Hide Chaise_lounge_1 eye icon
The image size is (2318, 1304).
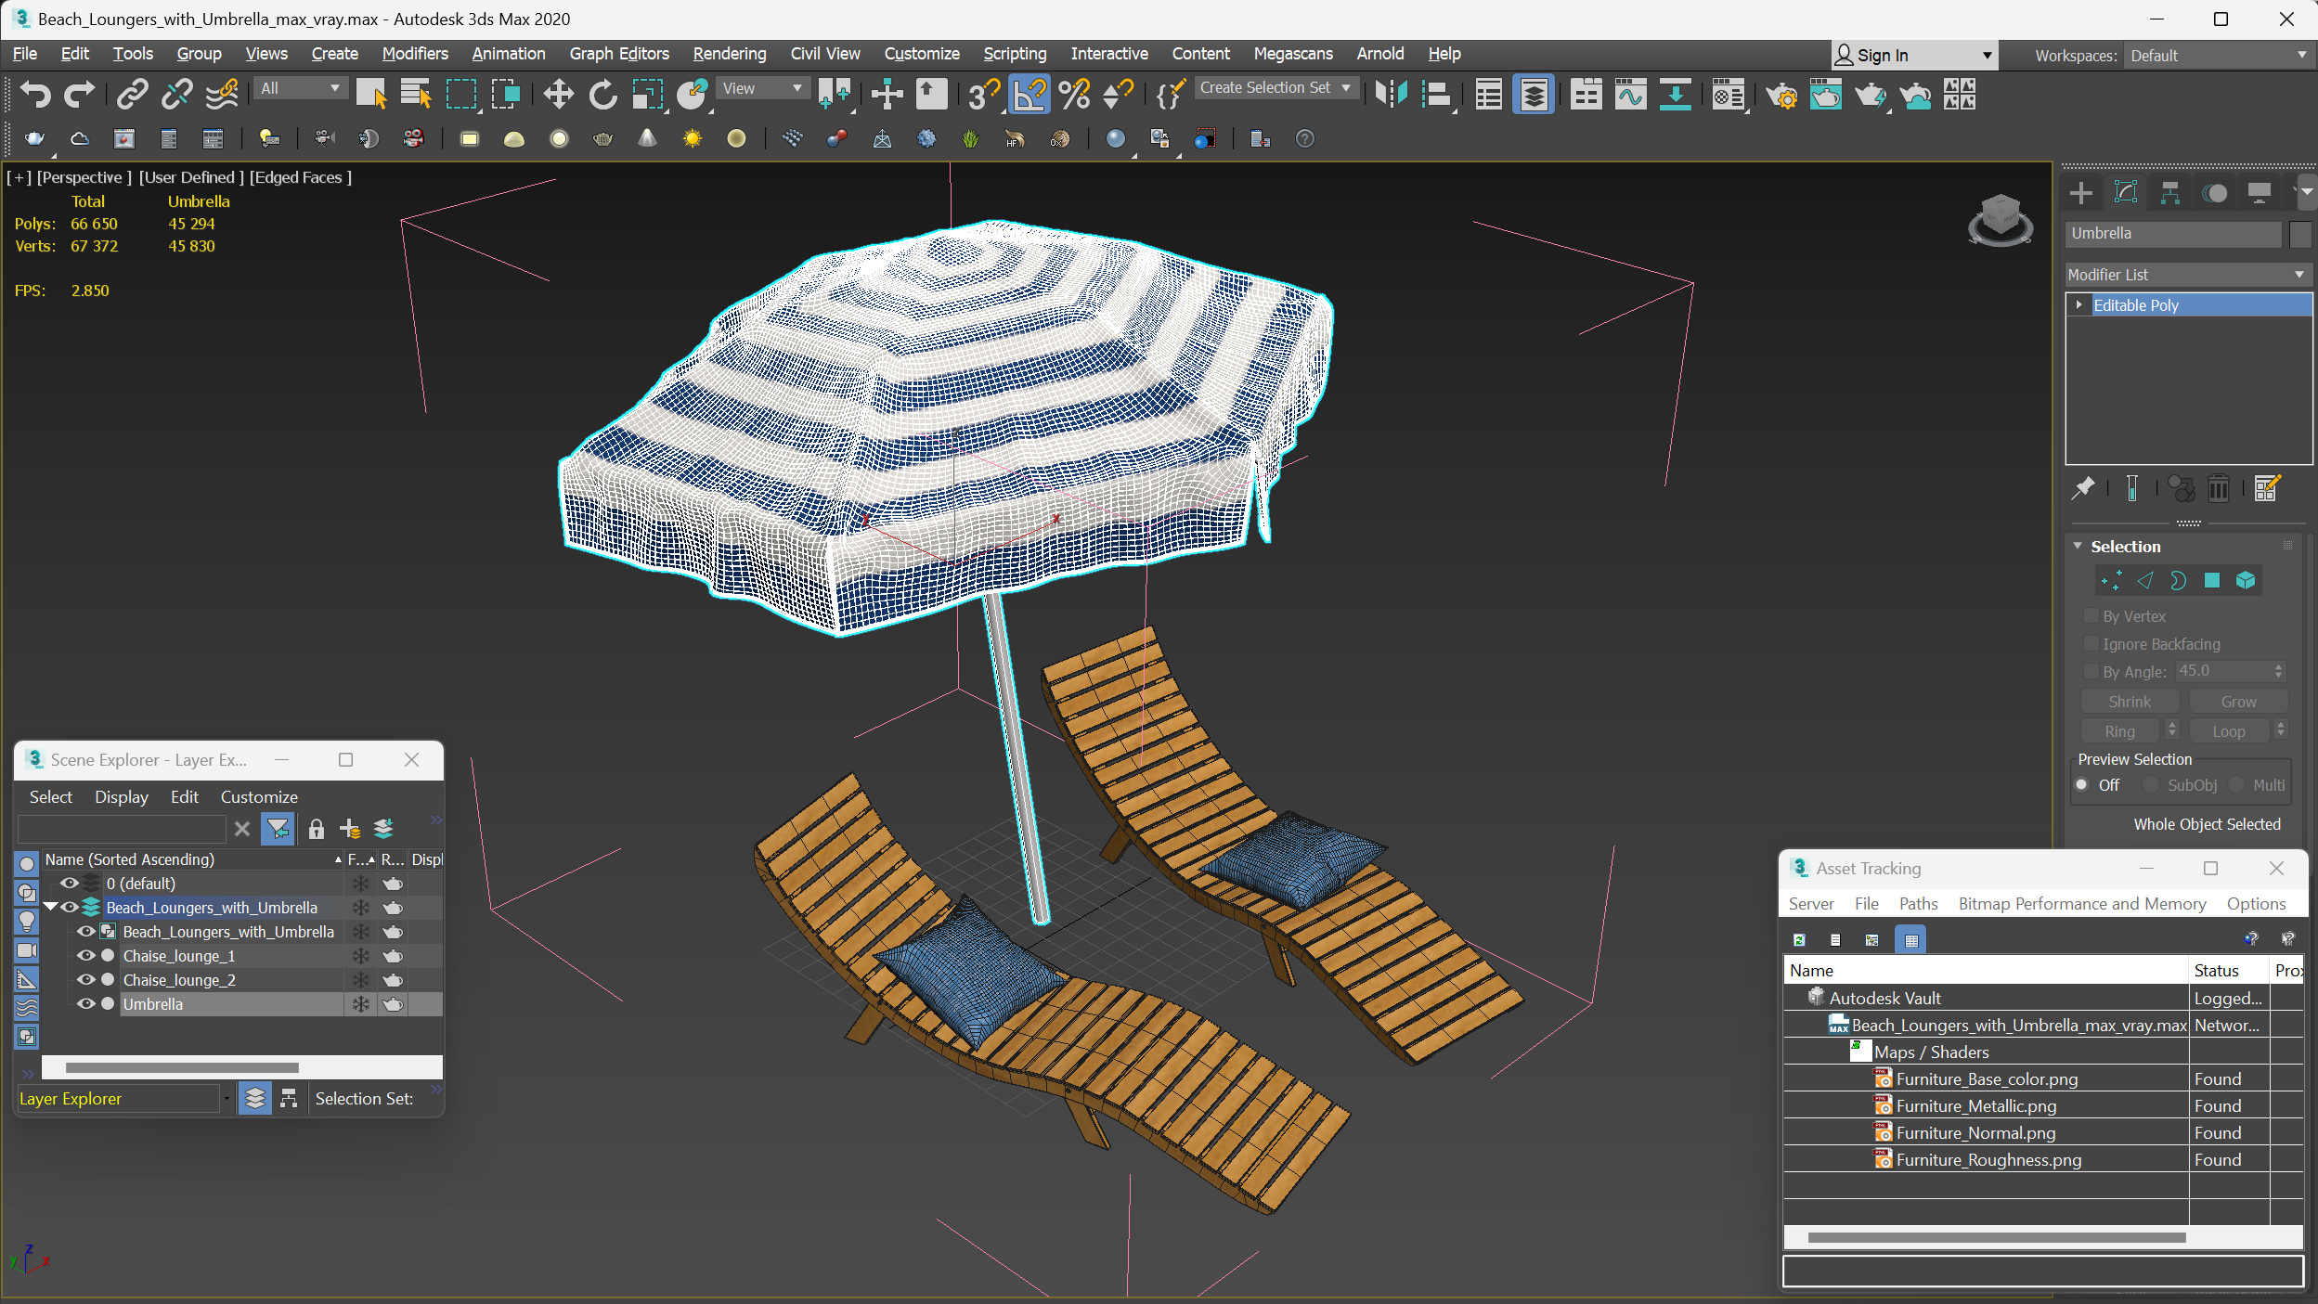85,955
